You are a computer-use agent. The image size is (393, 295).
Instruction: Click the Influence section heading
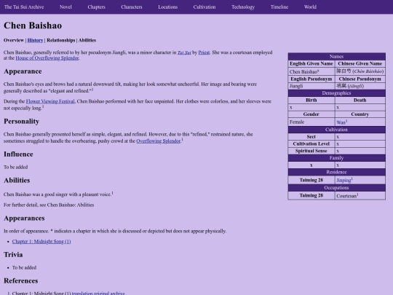click(18, 154)
